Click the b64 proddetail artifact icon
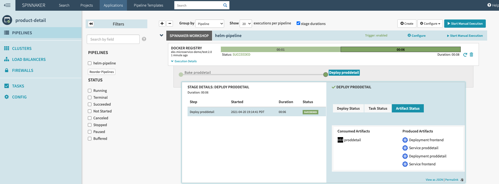The width and height of the screenshot is (499, 184). tap(340, 140)
